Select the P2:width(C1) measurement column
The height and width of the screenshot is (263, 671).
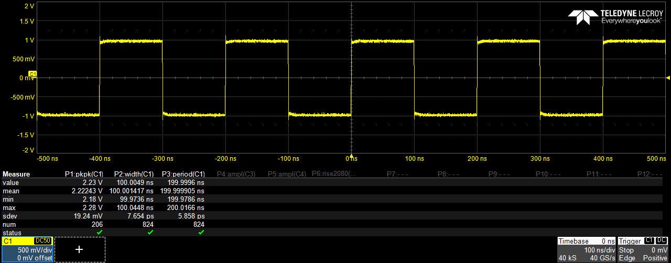134,174
